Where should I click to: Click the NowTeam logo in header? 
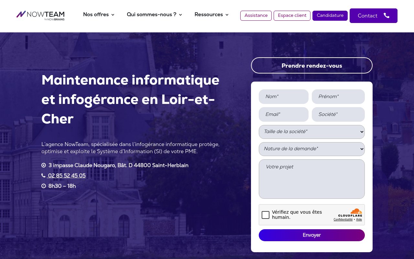[40, 16]
